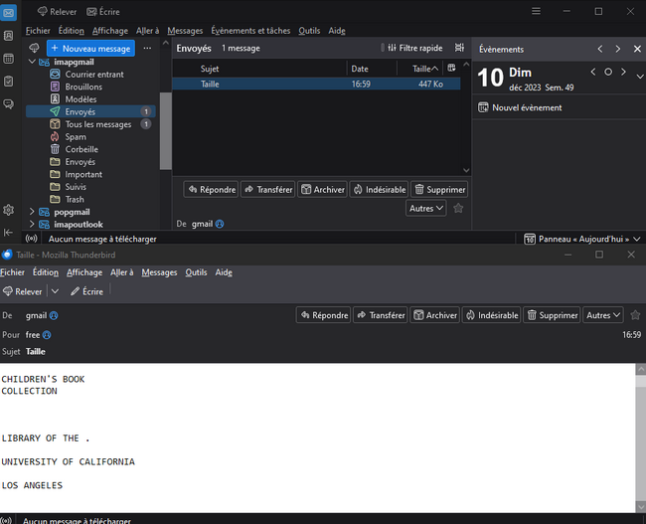Click the online status icon in main status bar
Image resolution: width=646 pixels, height=524 pixels.
coord(32,239)
